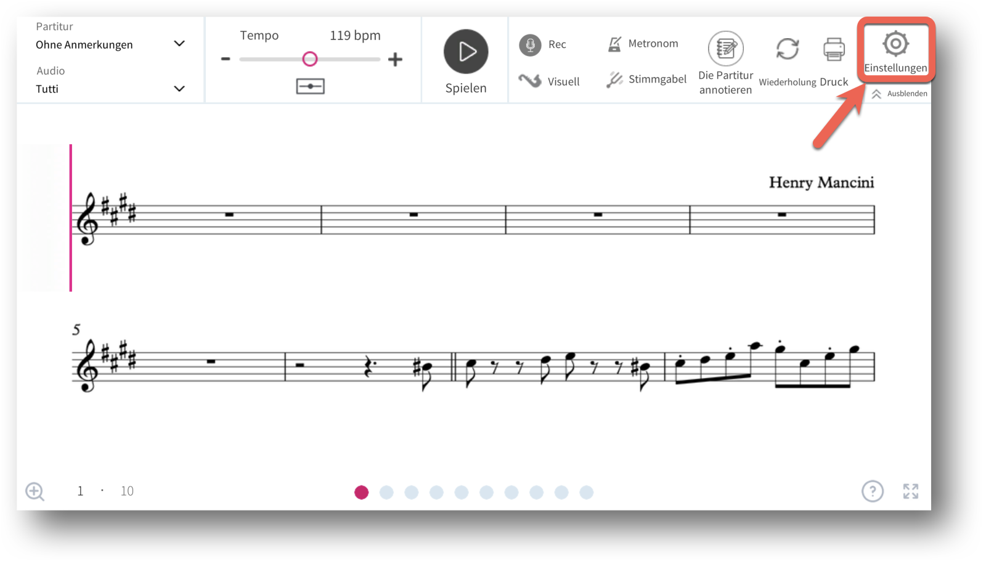
Task: Expand the Partitur Ohne Anmerkungen dropdown
Action: point(110,44)
